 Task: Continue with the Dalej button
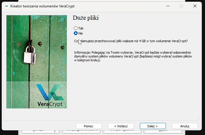click(x=153, y=126)
